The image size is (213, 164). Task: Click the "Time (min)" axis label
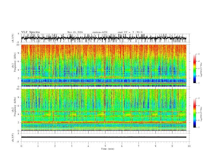pos(108,149)
